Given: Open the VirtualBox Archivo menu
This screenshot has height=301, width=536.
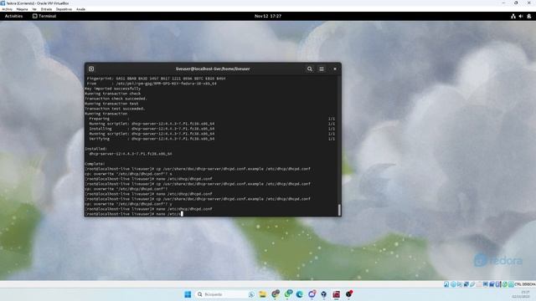Looking at the screenshot, I should tap(8, 9).
